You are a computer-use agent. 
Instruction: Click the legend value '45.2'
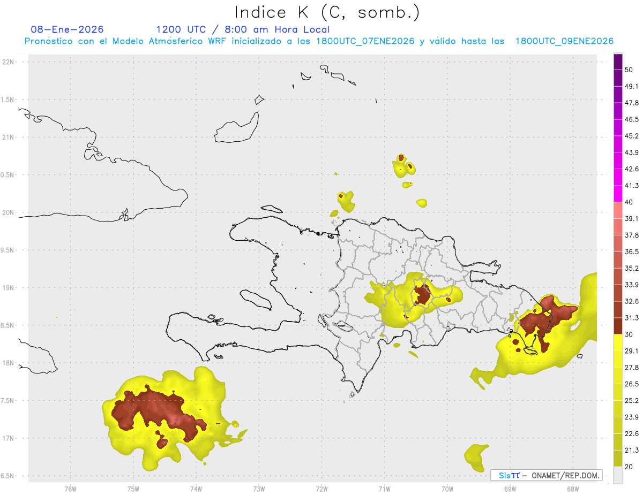click(631, 136)
